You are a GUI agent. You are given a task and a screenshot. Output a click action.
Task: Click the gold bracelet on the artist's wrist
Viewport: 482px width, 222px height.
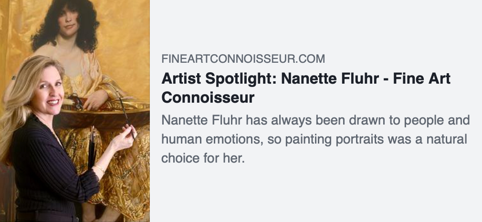click(x=100, y=168)
